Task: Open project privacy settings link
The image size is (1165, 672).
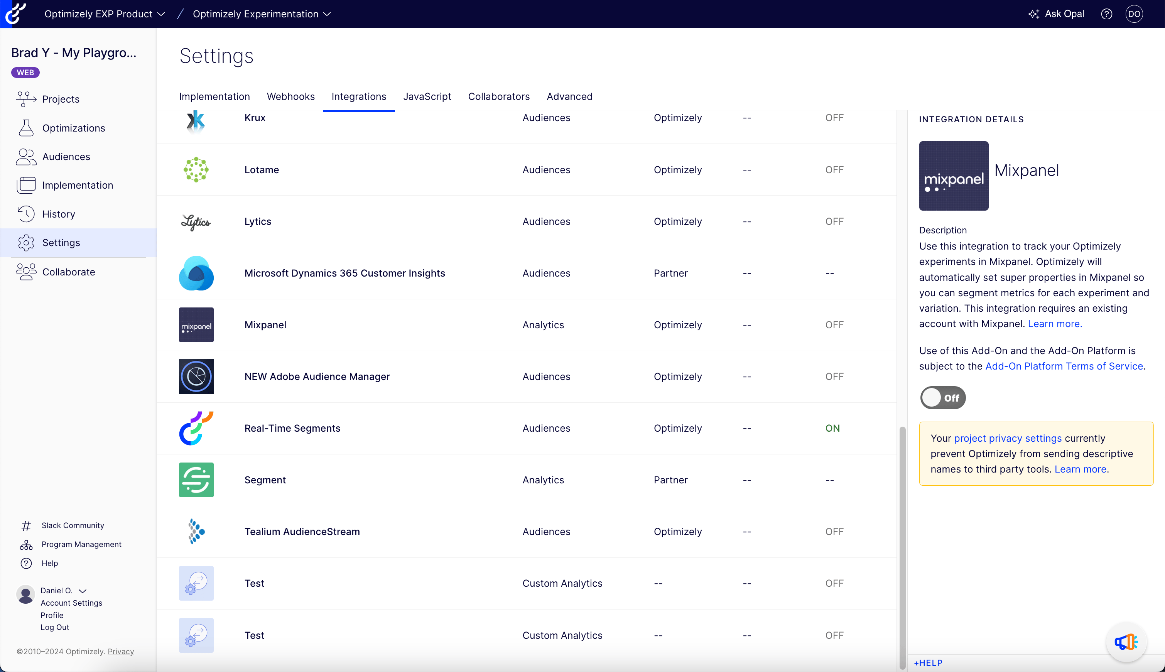Action: click(x=1008, y=438)
